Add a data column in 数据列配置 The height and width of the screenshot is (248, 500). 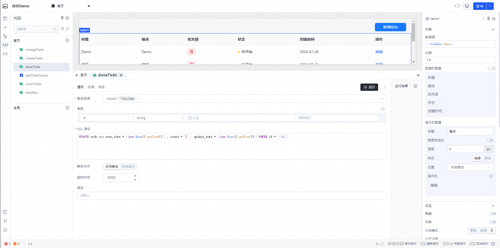tap(494, 68)
